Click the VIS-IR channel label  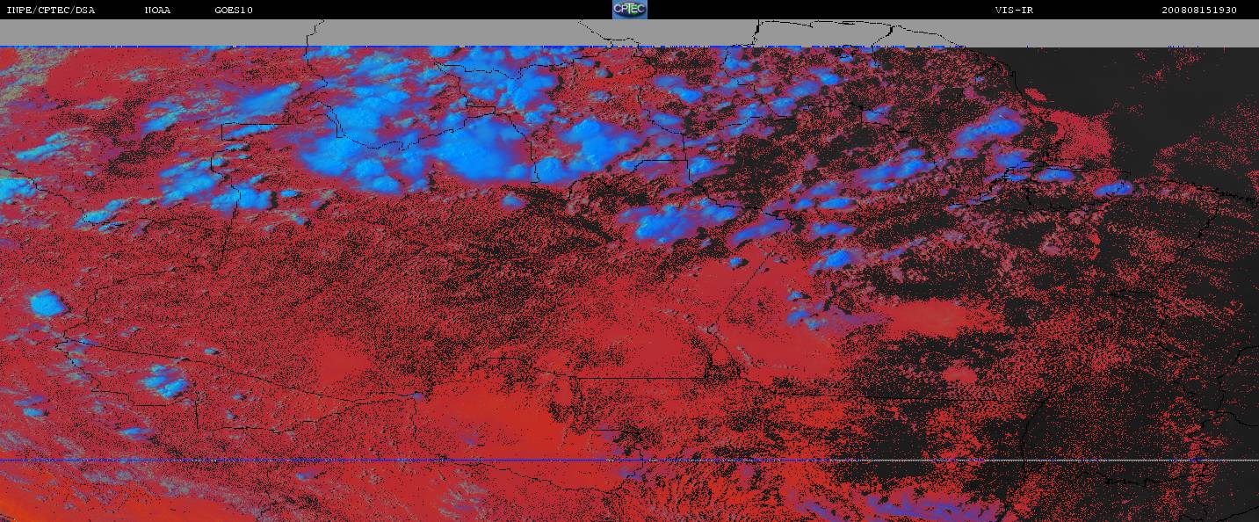(x=1014, y=11)
